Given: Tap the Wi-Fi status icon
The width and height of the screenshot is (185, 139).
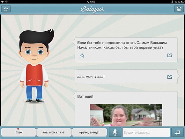Looking at the screenshot, I should (x=7, y=2).
